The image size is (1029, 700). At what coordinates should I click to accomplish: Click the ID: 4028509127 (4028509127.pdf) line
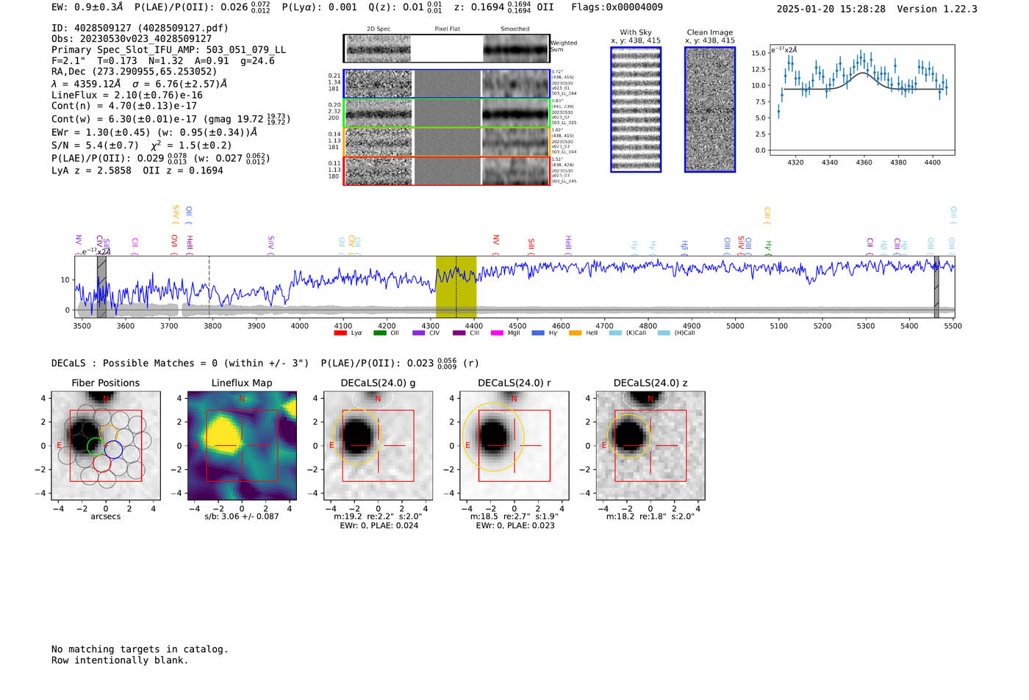coord(140,28)
